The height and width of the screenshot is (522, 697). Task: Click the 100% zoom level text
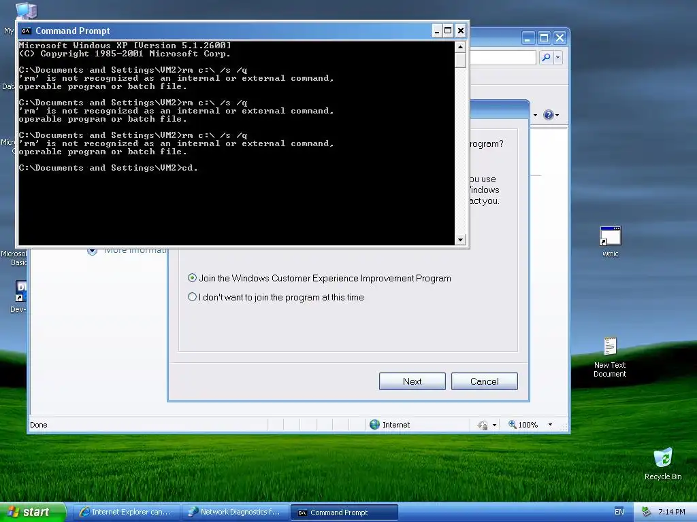click(528, 425)
